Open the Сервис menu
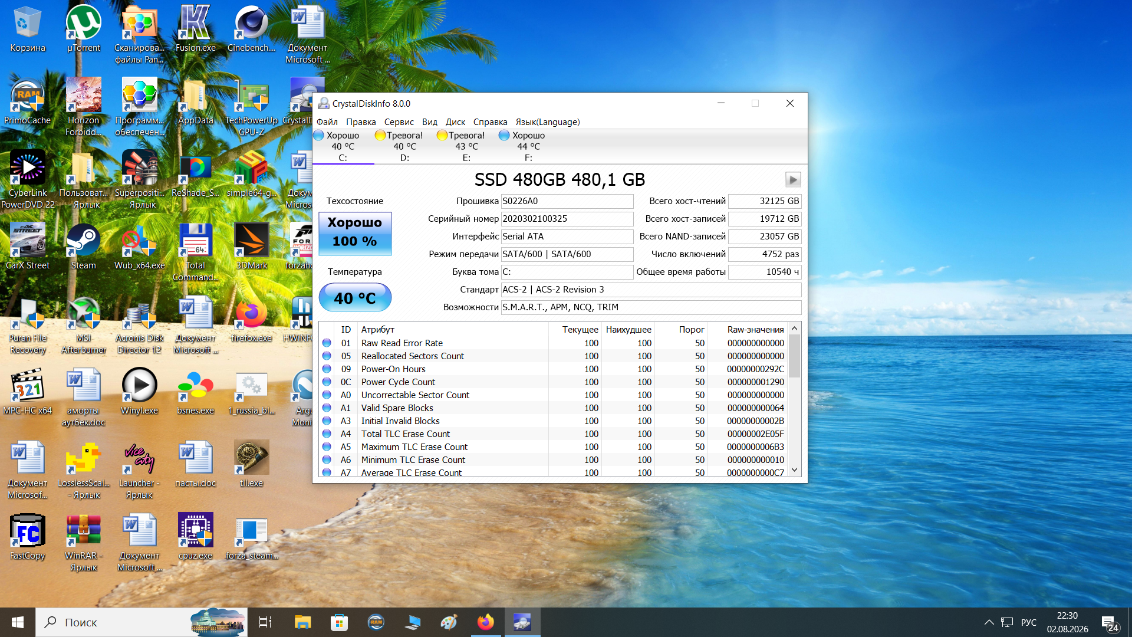This screenshot has width=1132, height=637. [x=399, y=122]
